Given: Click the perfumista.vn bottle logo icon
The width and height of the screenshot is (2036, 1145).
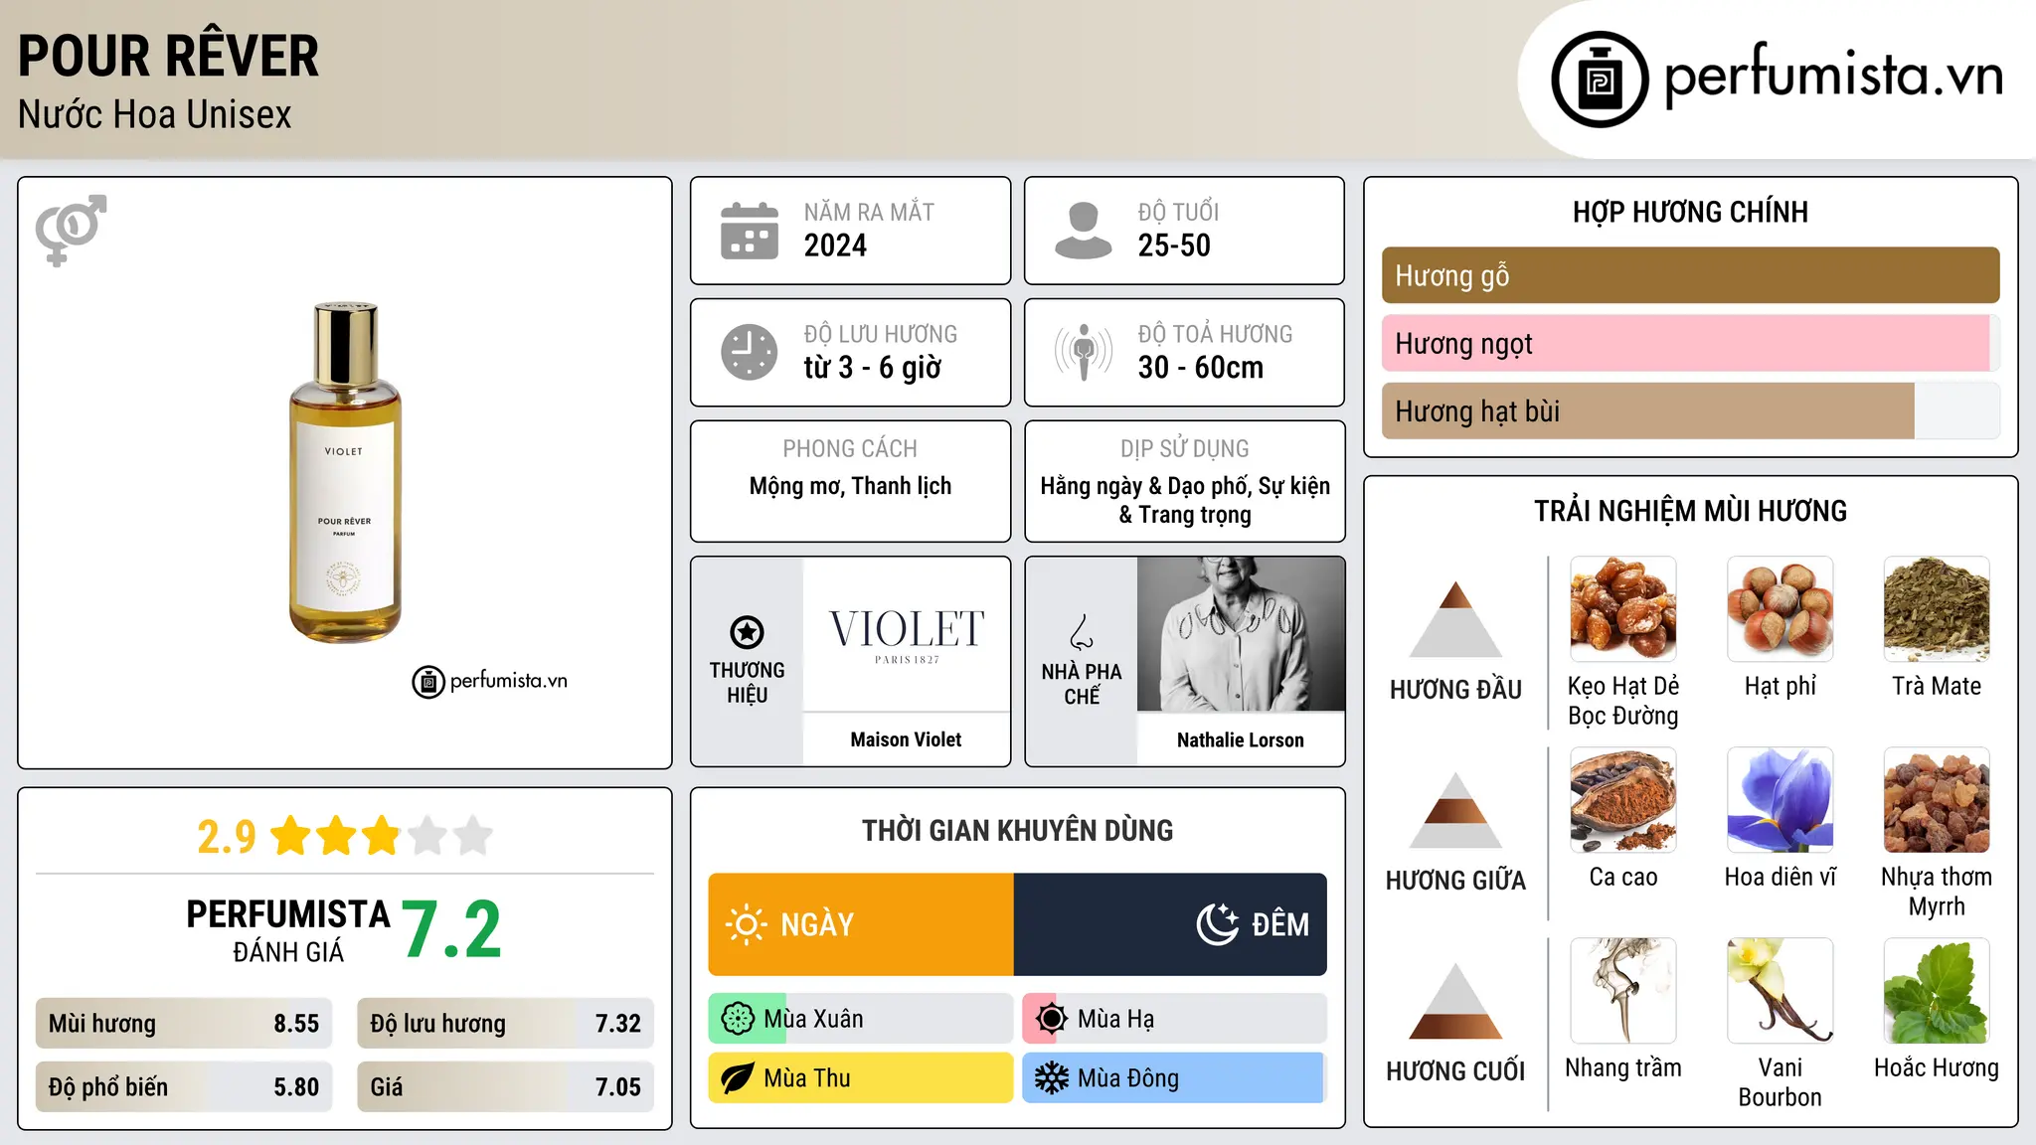Looking at the screenshot, I should [x=1600, y=80].
